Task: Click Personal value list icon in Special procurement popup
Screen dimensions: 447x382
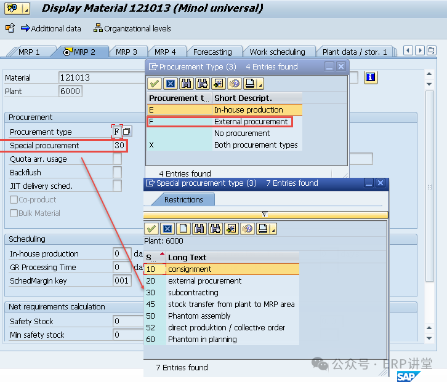Action: pos(231,229)
